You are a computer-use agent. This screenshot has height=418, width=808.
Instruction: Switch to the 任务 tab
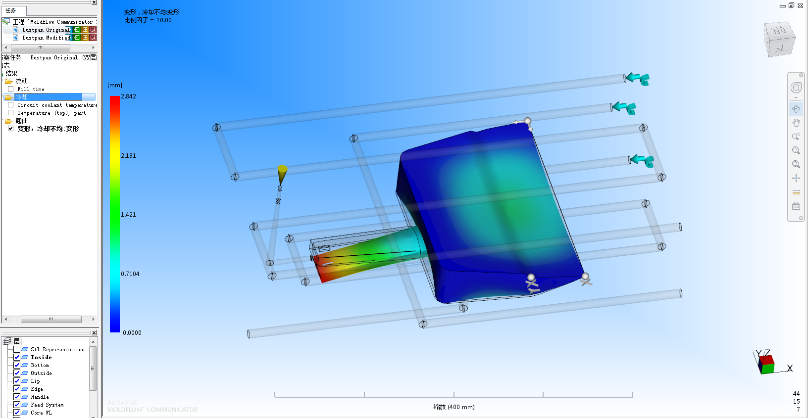[x=12, y=10]
